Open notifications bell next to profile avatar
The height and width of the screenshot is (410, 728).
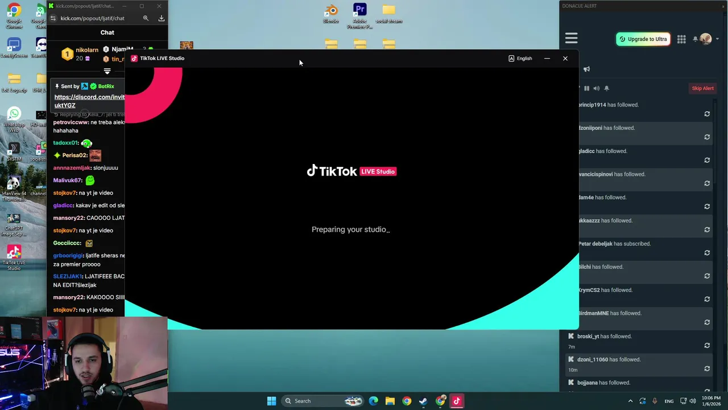click(x=695, y=39)
